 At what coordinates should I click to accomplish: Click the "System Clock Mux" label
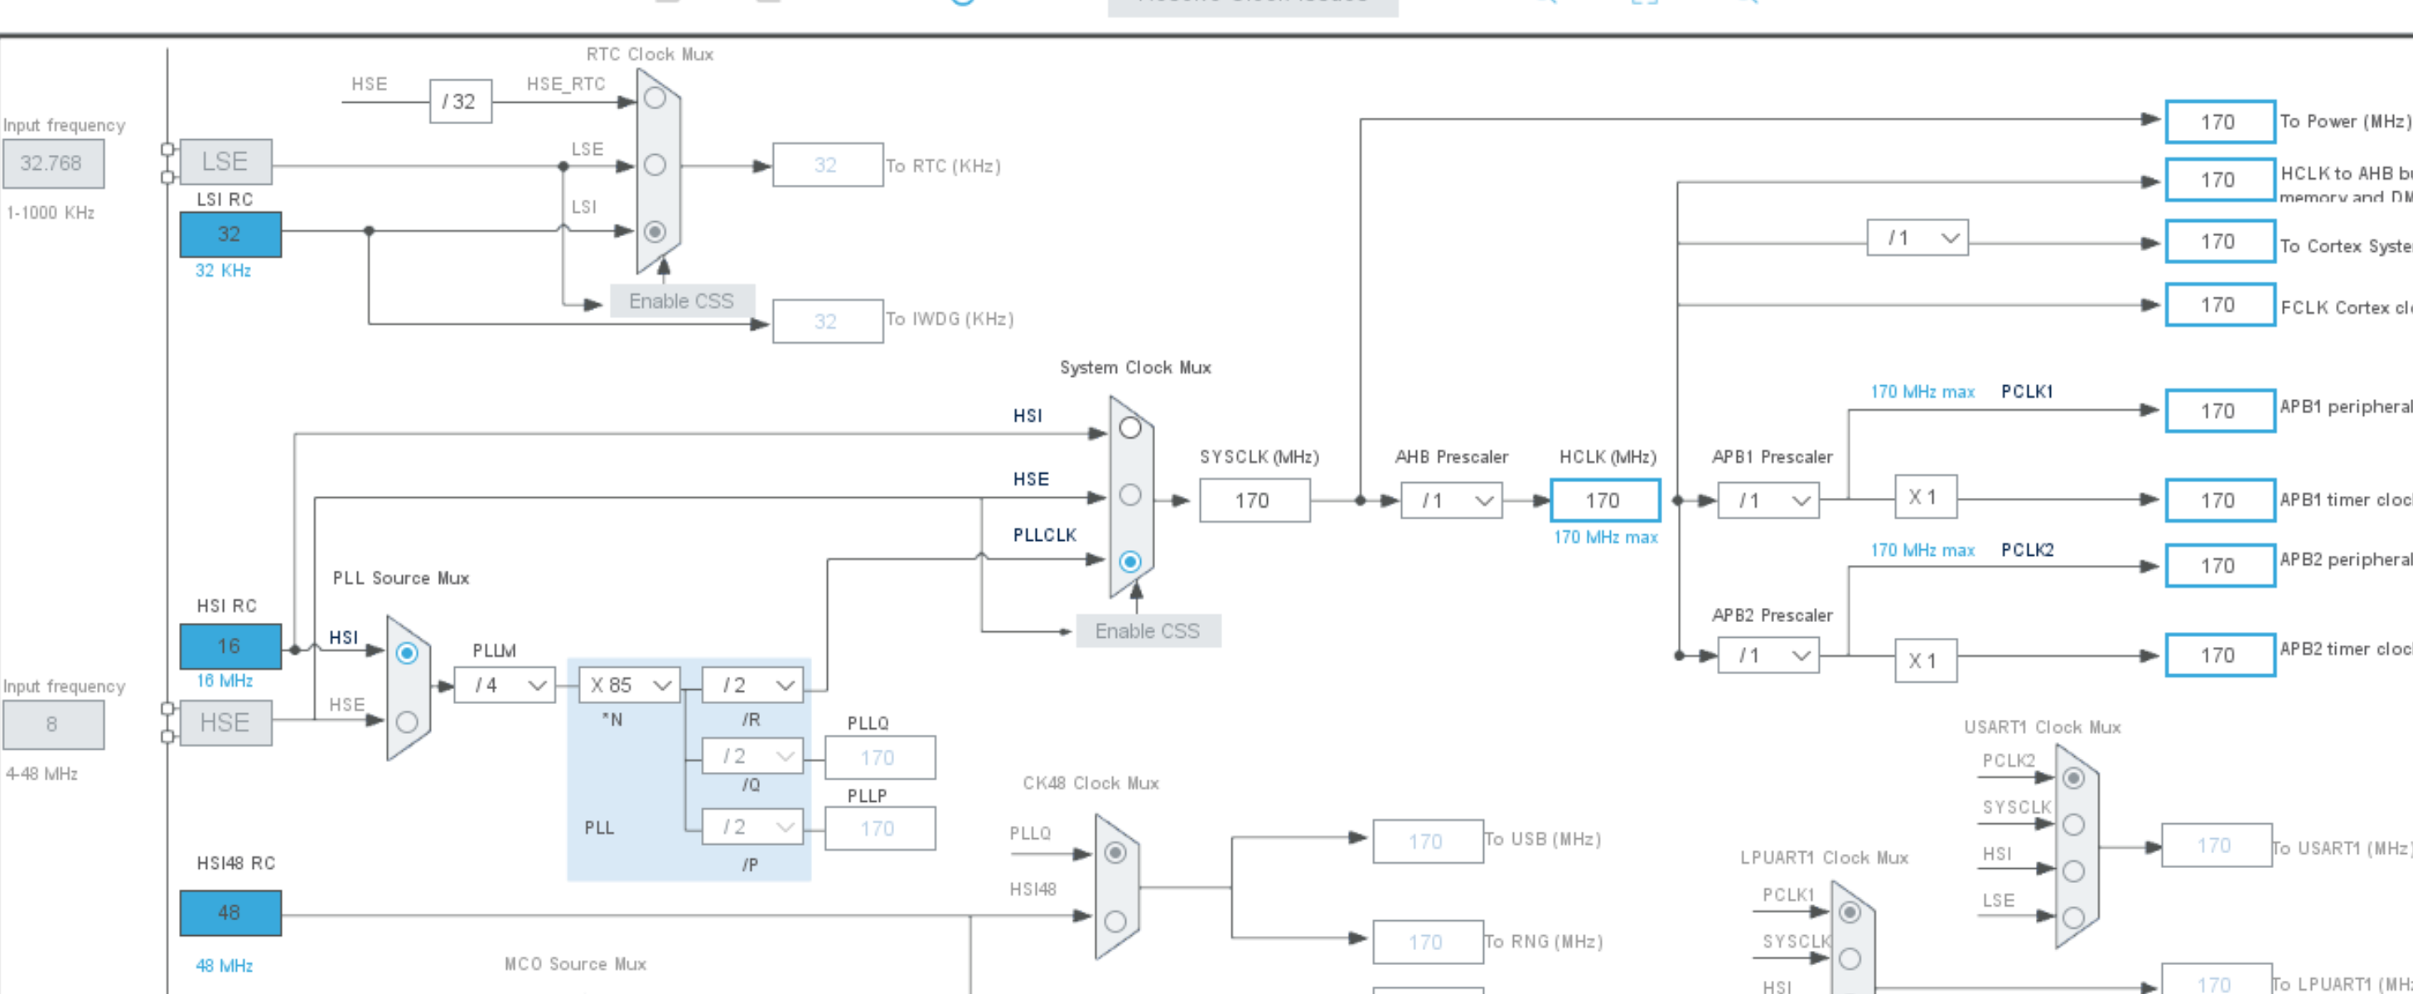[x=1134, y=368]
